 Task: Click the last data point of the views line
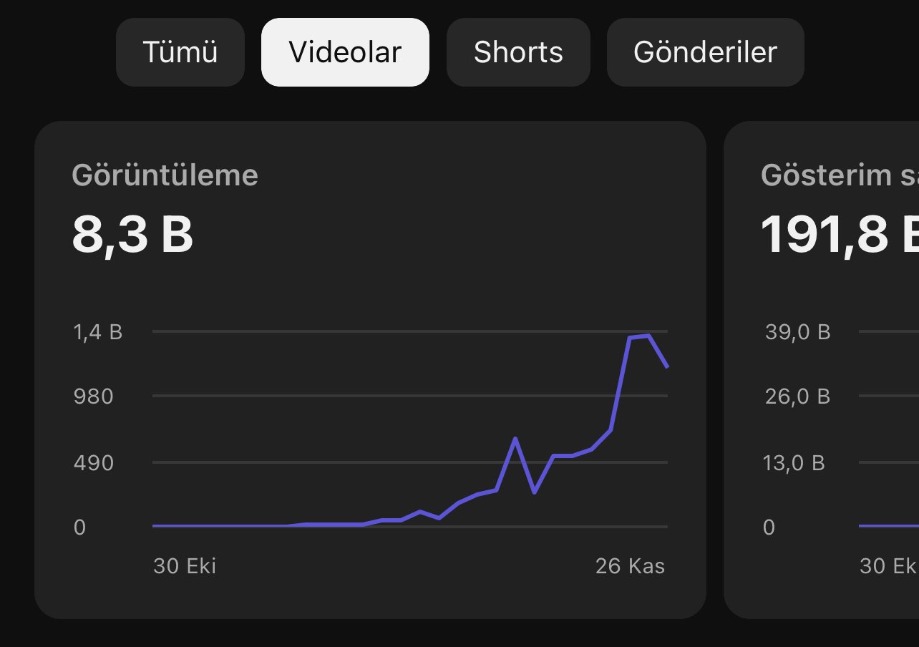pos(667,367)
